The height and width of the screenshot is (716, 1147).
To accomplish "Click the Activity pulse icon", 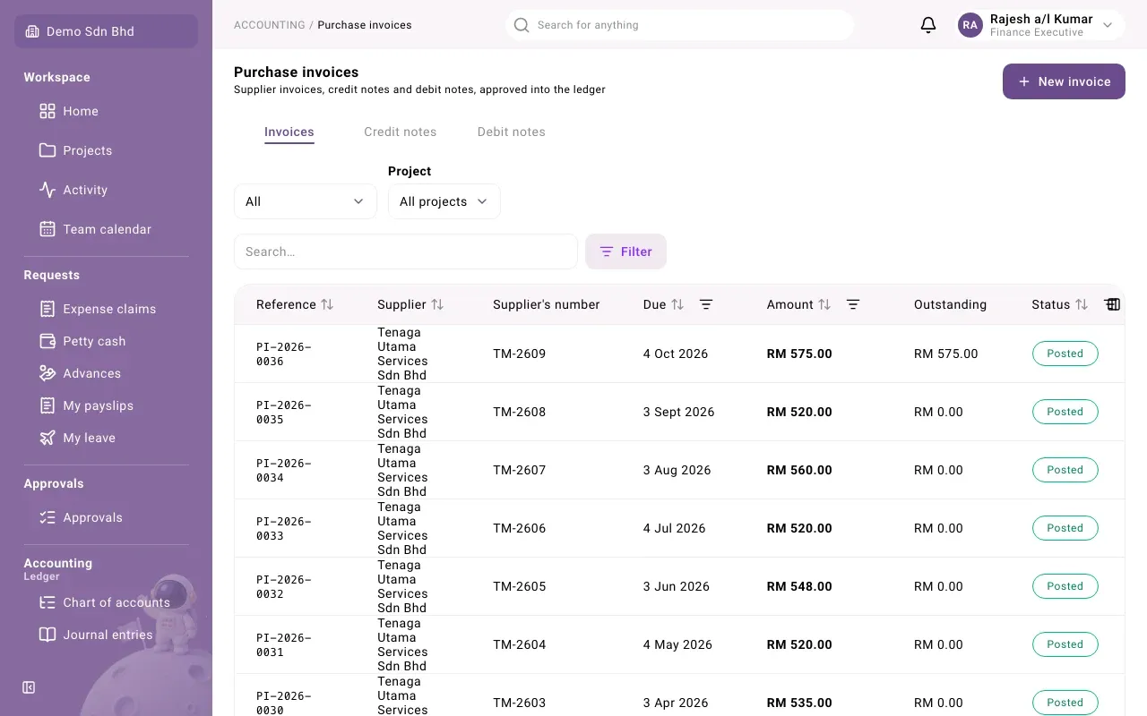I will (x=47, y=190).
